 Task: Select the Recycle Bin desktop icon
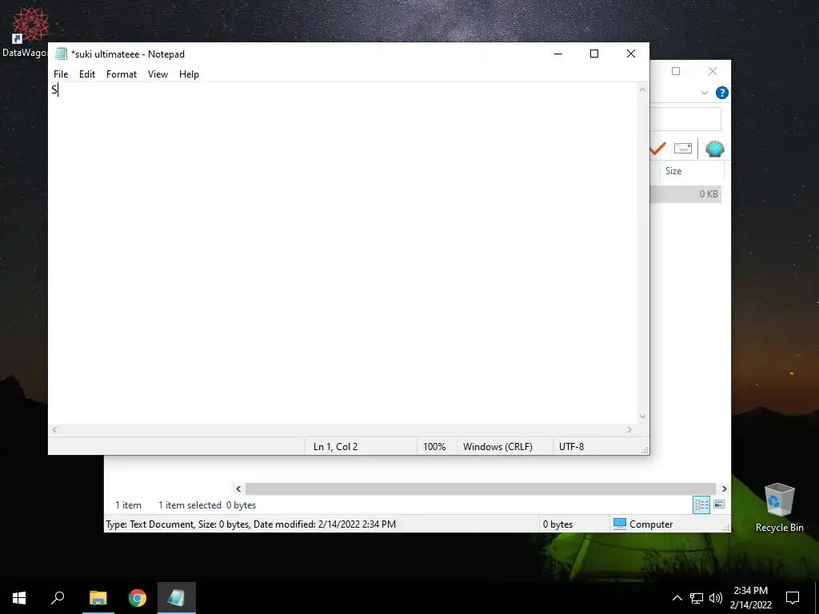click(779, 507)
